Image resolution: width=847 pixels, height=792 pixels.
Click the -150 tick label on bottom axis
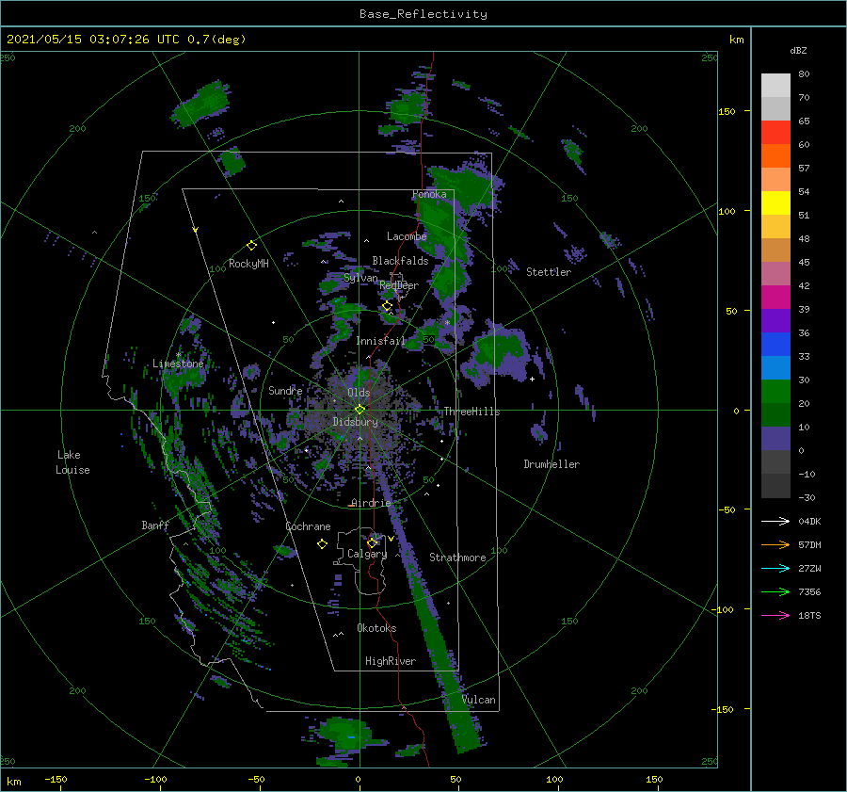click(x=56, y=779)
